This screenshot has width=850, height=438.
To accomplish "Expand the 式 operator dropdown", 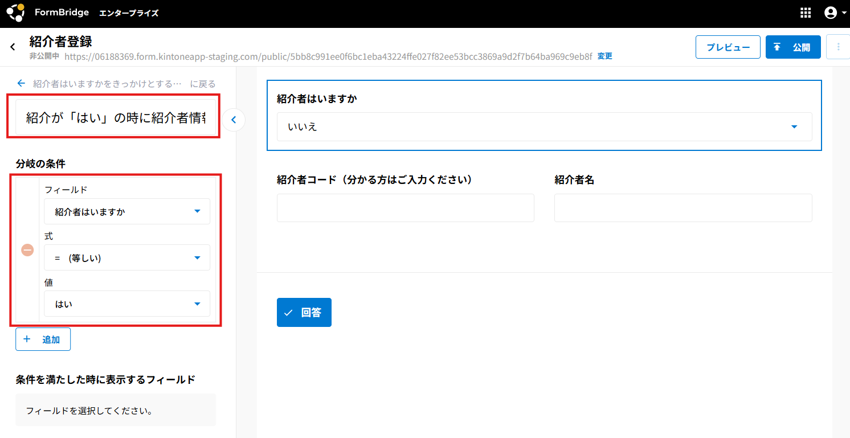I will [x=126, y=258].
